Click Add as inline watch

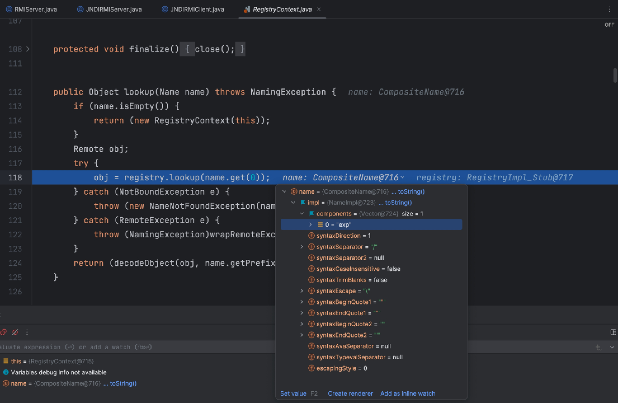click(x=408, y=393)
